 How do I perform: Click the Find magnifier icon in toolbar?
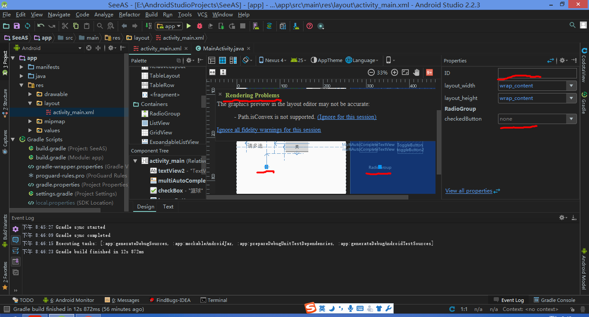click(x=100, y=26)
